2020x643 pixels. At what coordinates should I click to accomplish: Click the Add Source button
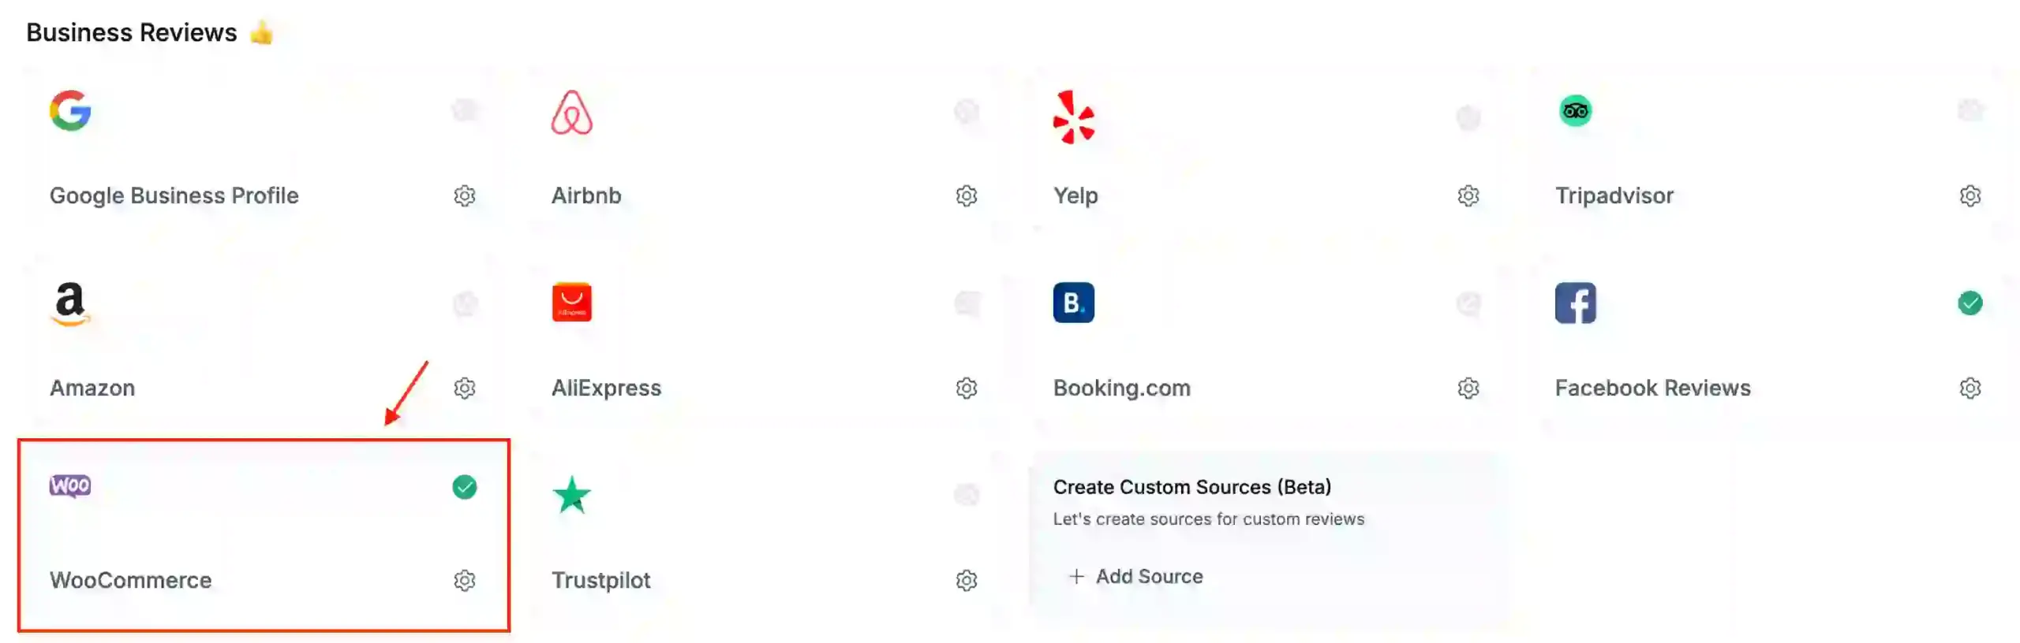pos(1136,576)
